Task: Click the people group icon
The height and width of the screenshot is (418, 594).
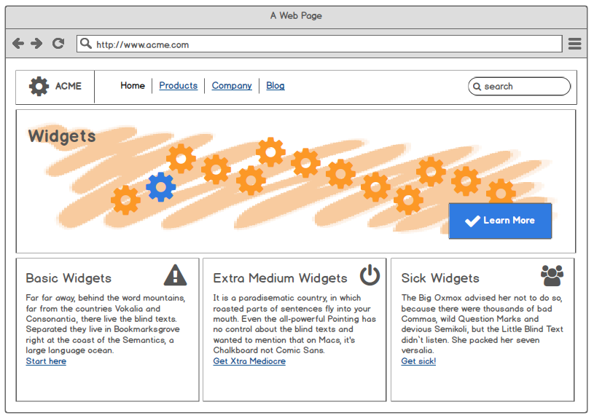Action: pos(552,275)
